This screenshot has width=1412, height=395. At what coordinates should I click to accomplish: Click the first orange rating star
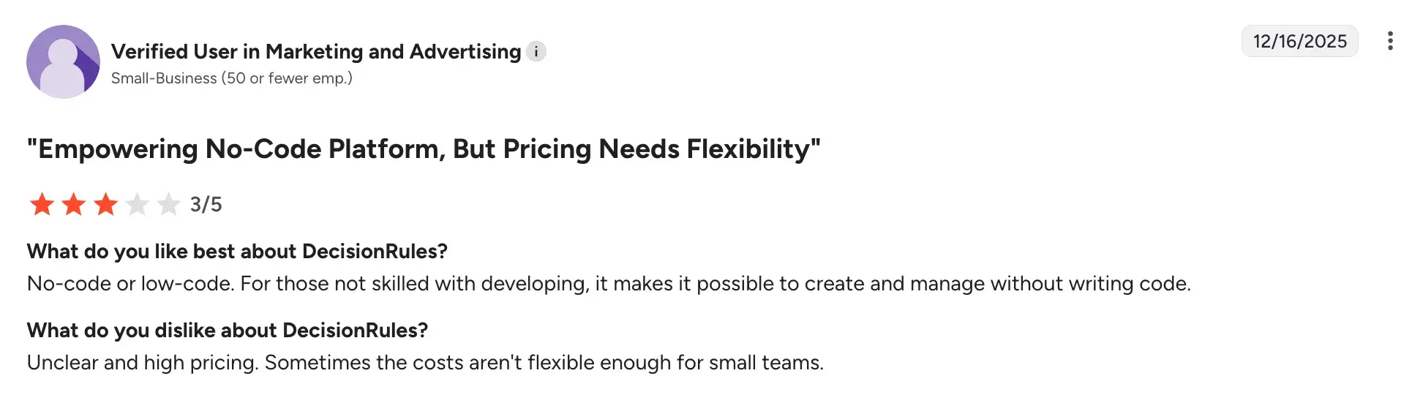(42, 204)
